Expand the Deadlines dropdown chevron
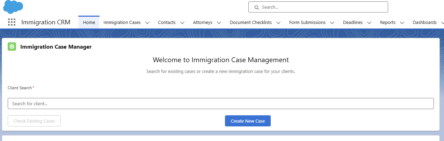444x141 pixels. (x=369, y=23)
